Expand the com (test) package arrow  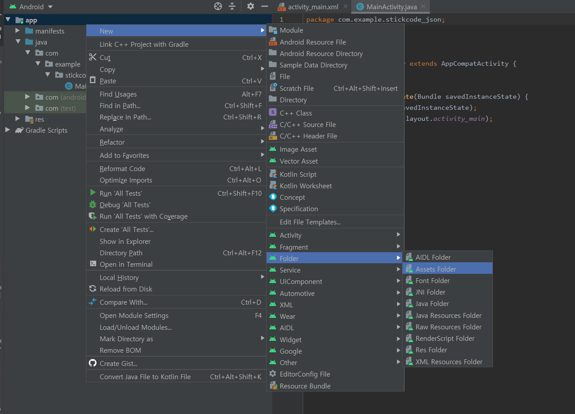click(x=27, y=108)
